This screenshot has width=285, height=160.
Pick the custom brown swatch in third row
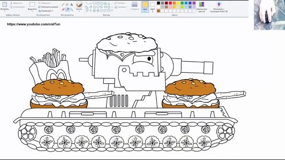point(159,11)
